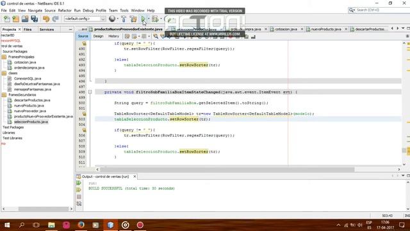Click the Save All toolbar icon

(34, 19)
